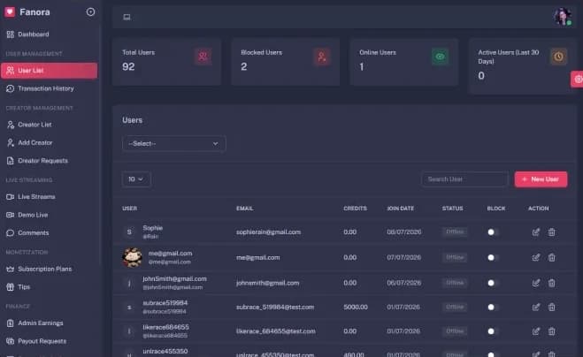This screenshot has height=357, width=583.
Task: Open Payout Requests page
Action: click(x=49, y=341)
